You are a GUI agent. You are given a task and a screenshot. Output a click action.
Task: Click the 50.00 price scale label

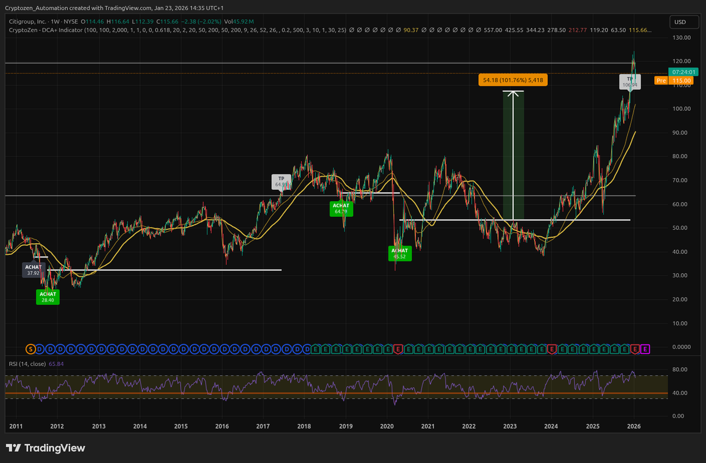tap(681, 228)
